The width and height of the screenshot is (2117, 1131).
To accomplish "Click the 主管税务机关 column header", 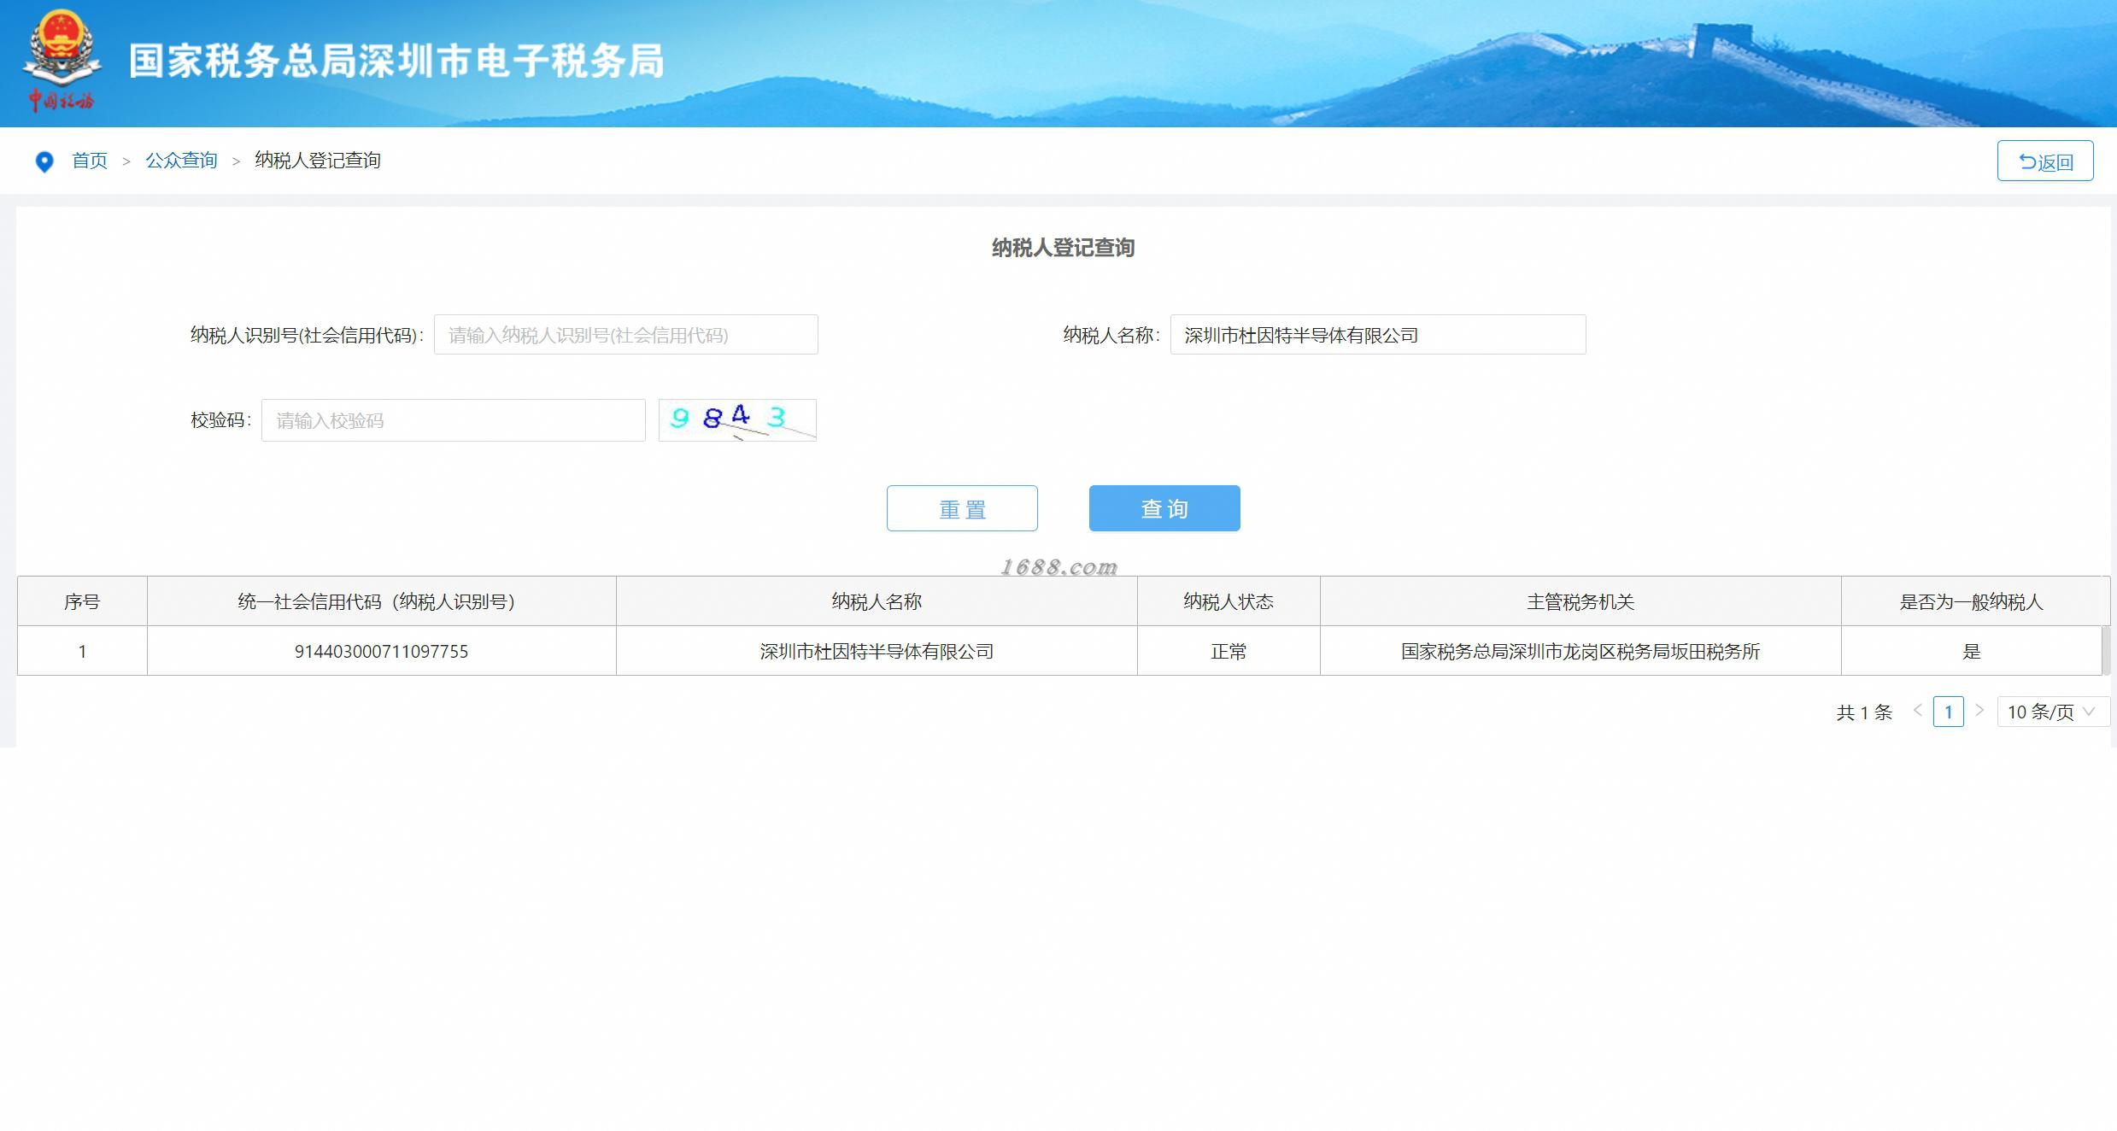I will [x=1580, y=601].
